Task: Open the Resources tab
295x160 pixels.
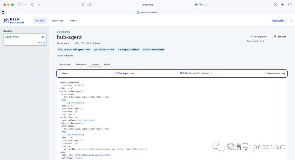Action: [x=65, y=64]
